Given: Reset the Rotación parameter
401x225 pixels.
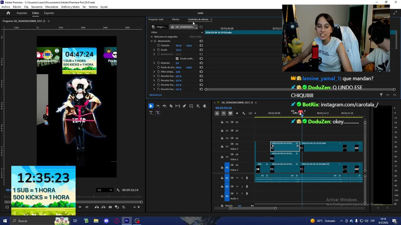Looking at the screenshot, I should tap(201, 63).
